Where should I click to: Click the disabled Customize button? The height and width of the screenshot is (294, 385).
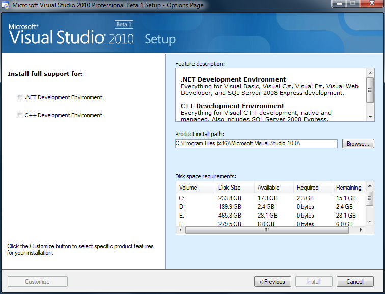38,281
